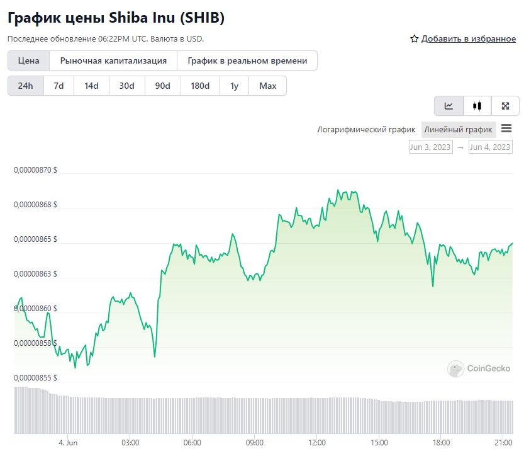Open the Jun 3, 2023 start date picker
The width and height of the screenshot is (524, 463).
pos(430,147)
